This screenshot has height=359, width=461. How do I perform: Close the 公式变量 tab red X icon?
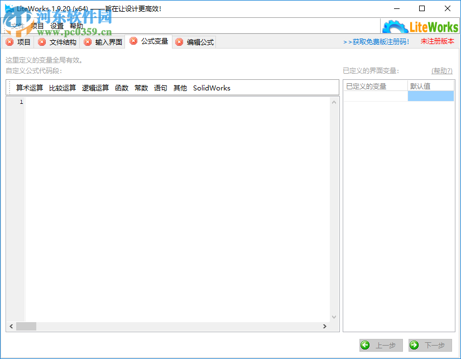click(x=133, y=41)
